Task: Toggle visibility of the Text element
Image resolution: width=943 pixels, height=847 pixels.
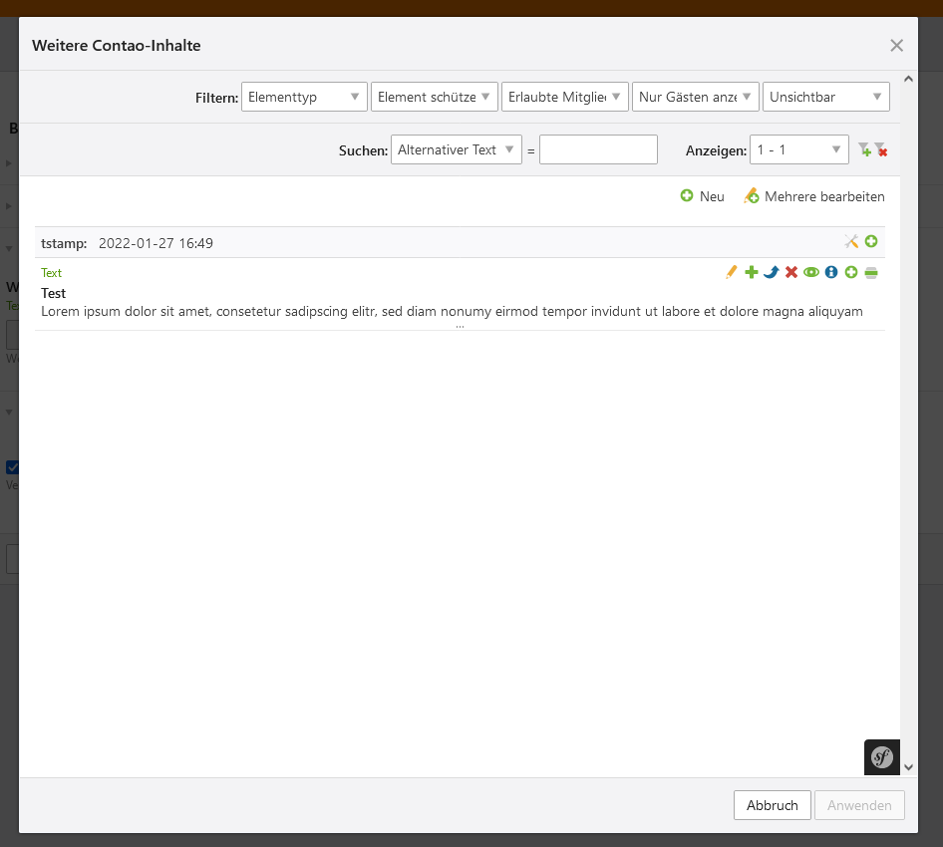Action: tap(811, 272)
